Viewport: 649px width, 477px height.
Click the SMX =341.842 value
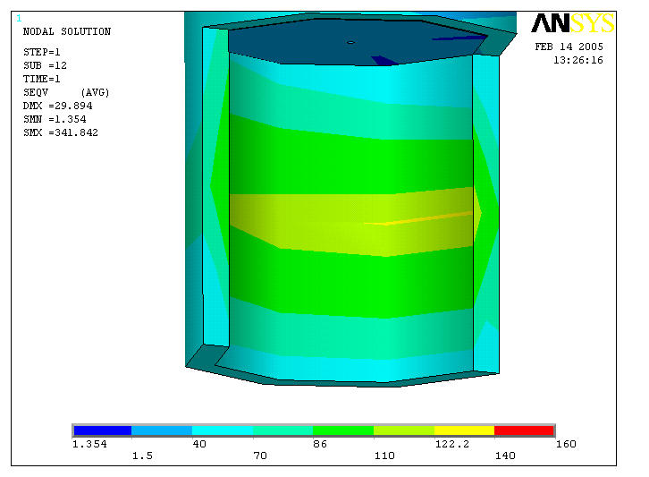click(x=61, y=132)
